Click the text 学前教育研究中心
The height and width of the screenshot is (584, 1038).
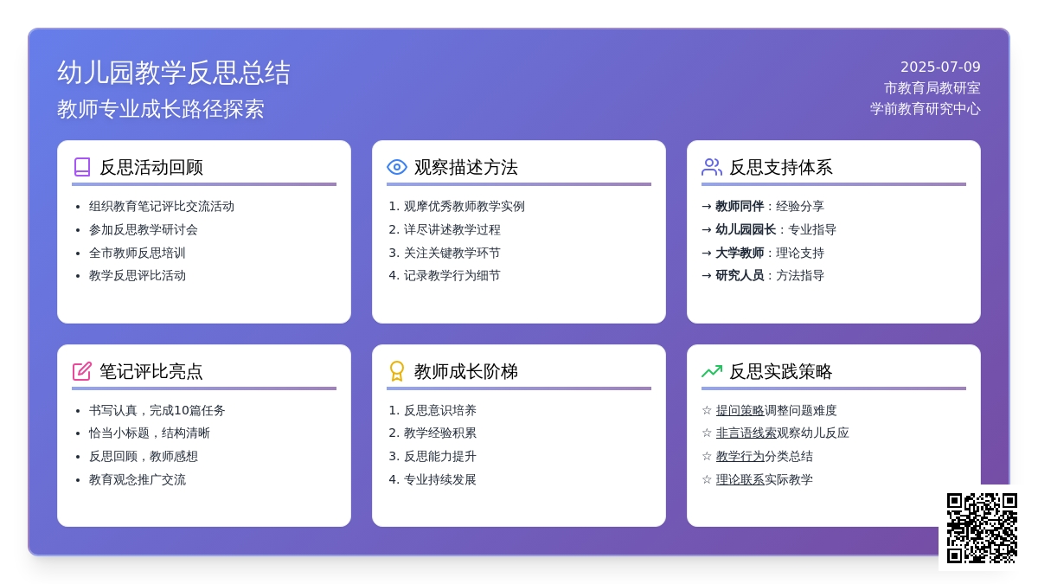[926, 109]
